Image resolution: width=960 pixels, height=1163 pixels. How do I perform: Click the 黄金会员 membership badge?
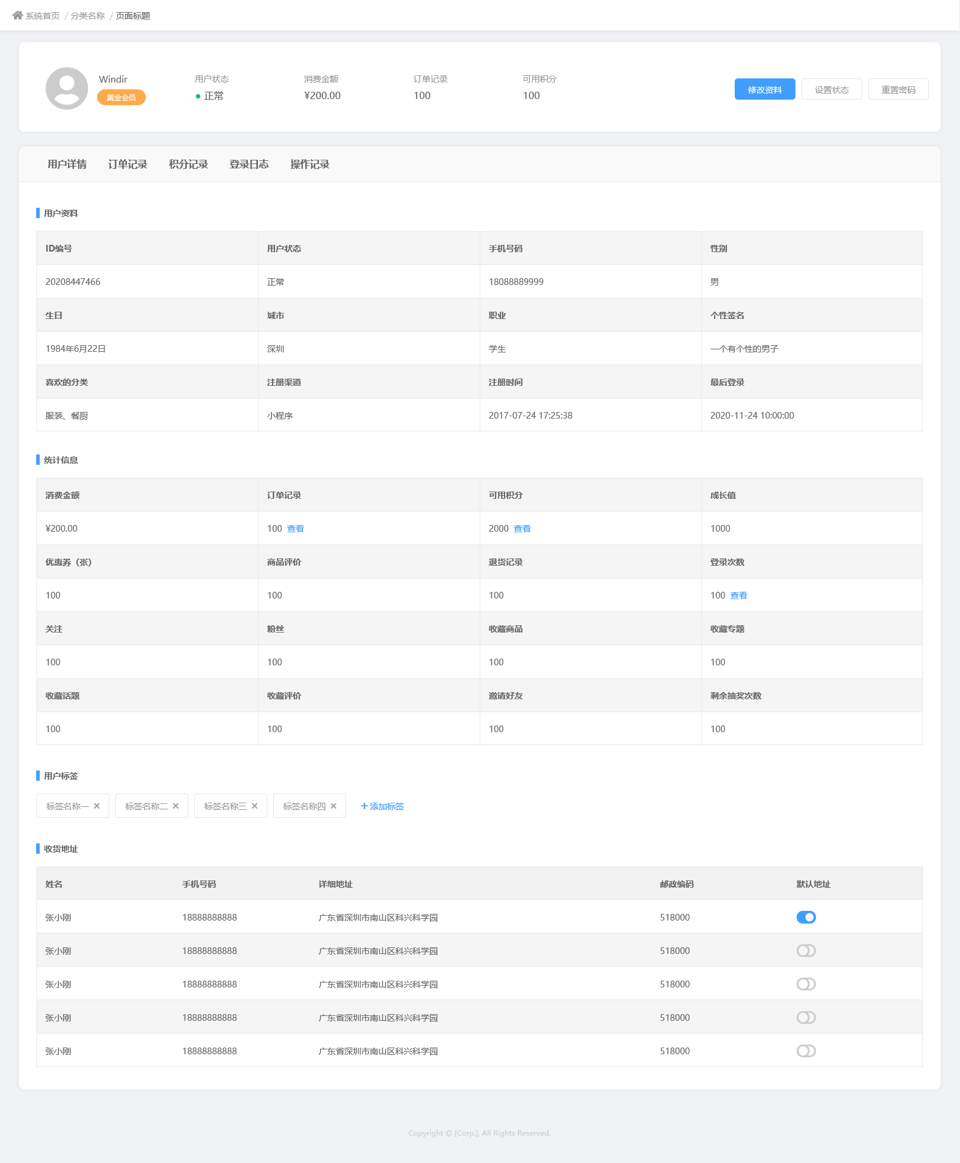(x=121, y=97)
